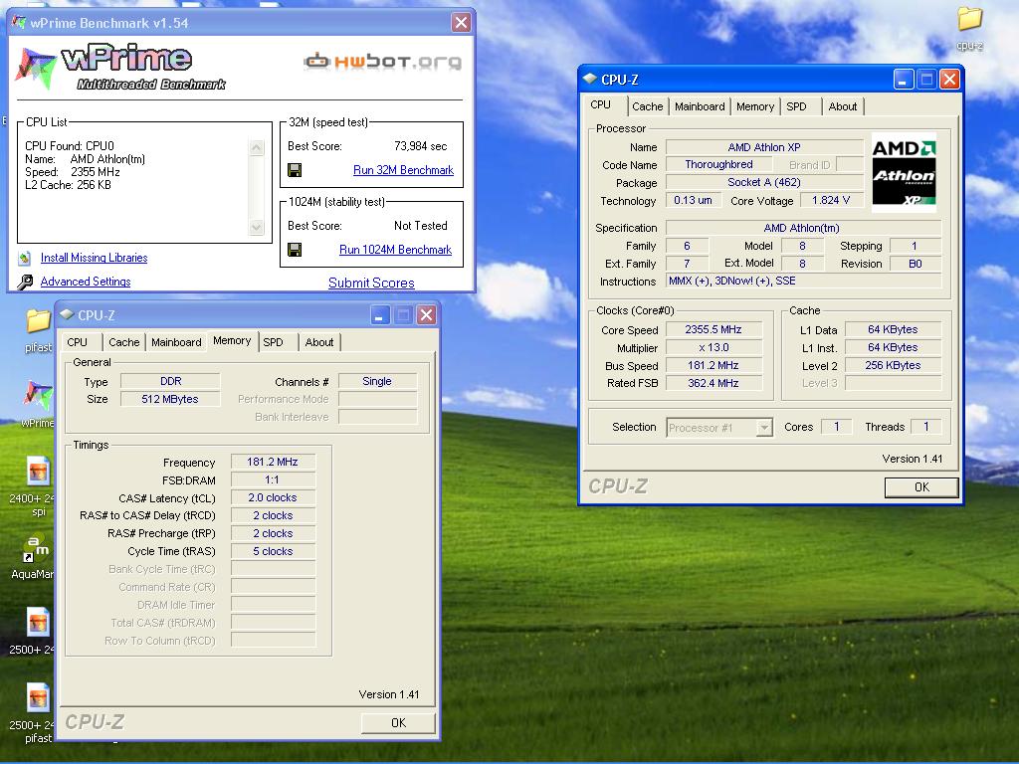Open About tab in CPU-Z memory window
The height and width of the screenshot is (764, 1019).
tap(319, 342)
